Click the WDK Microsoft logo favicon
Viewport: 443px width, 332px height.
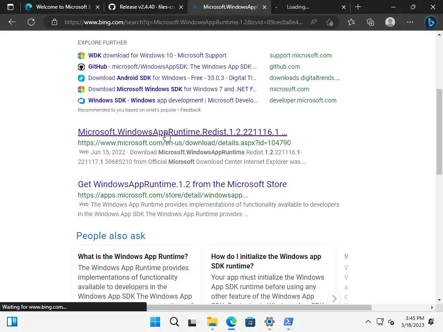click(81, 56)
